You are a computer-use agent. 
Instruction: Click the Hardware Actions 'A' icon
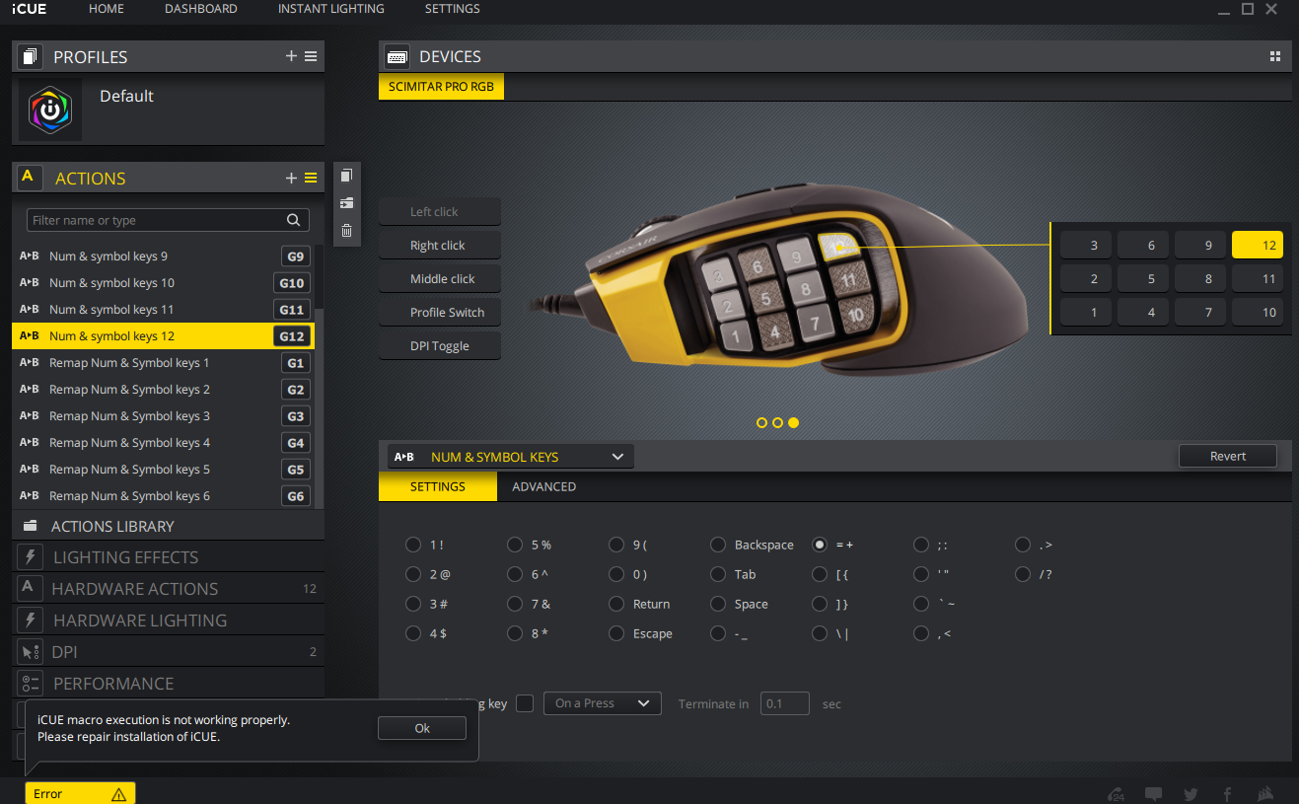(x=29, y=588)
